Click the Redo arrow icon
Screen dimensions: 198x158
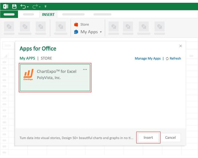tap(35, 6)
